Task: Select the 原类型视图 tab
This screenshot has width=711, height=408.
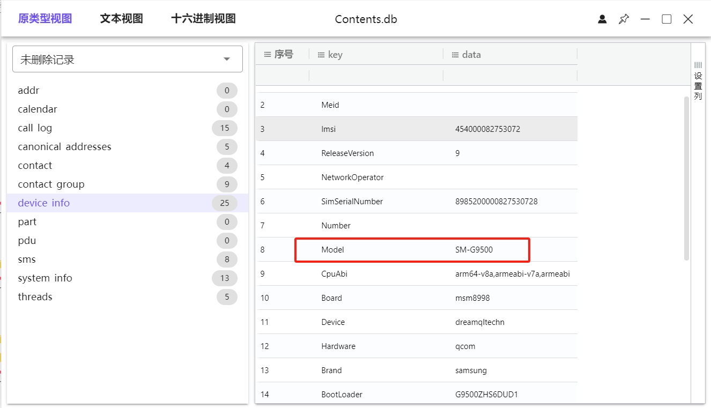Action: click(x=45, y=19)
